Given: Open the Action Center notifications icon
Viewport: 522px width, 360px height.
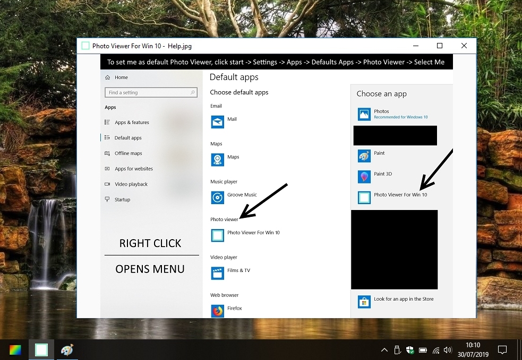Looking at the screenshot, I should pyautogui.click(x=502, y=350).
